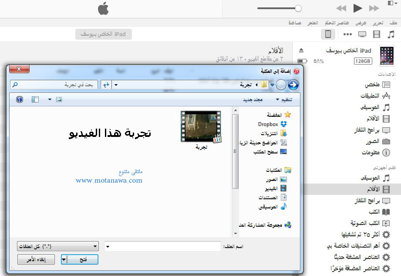Open ملخص in the settings sidebar
401x276 pixels.
pyautogui.click(x=377, y=85)
